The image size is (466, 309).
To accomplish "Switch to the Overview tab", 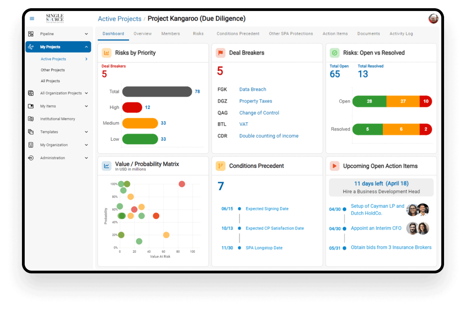I will pyautogui.click(x=142, y=34).
